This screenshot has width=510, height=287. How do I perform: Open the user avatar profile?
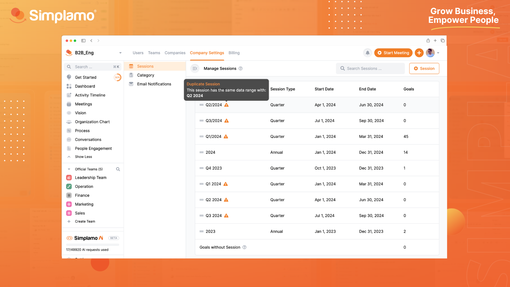click(x=430, y=53)
